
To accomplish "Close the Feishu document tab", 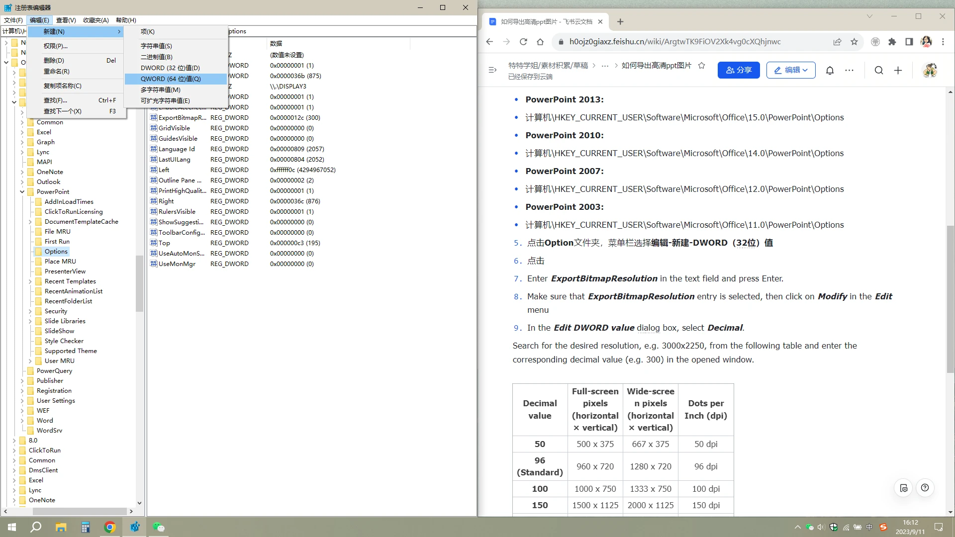I will [600, 21].
